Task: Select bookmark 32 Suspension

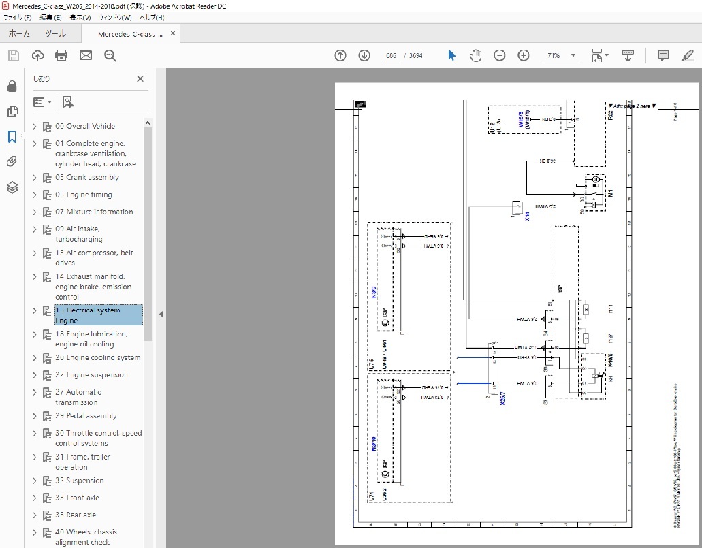Action: pos(79,481)
